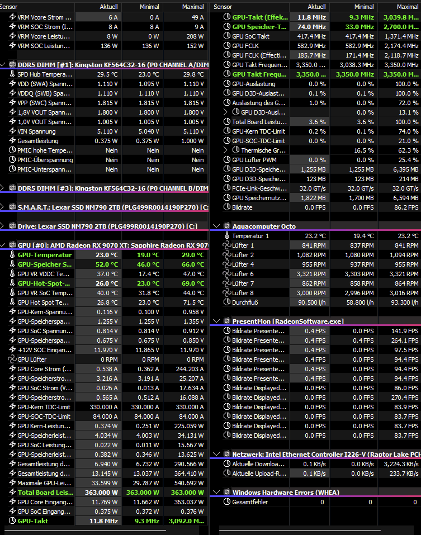Click Sensor column header in left panel

37,7
